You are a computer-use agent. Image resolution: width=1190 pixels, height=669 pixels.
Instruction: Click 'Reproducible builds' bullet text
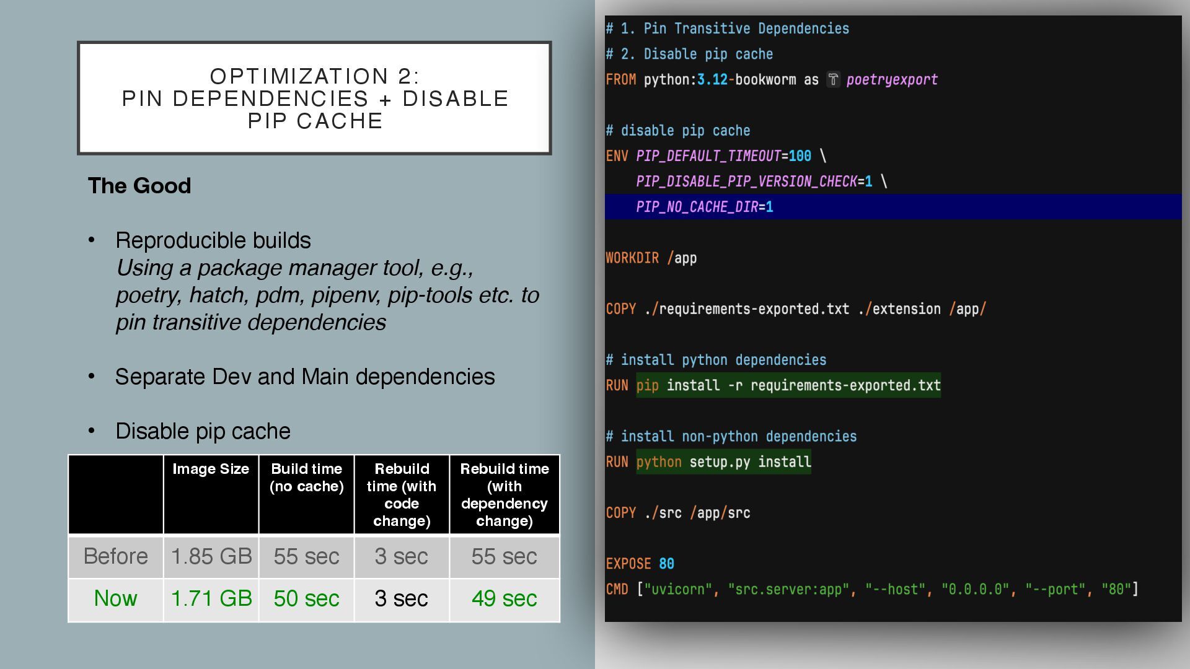(213, 240)
